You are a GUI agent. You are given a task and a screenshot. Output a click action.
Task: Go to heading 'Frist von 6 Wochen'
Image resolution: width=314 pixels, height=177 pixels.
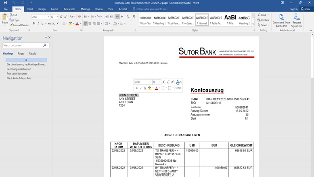(17, 74)
